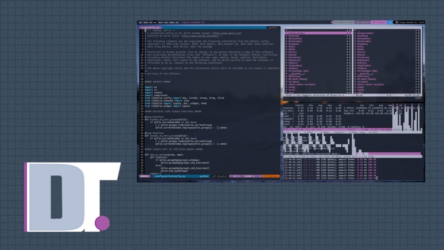The image size is (444, 250).
Task: Click 'def app_or_group(group, app):' line
Action: point(164,155)
